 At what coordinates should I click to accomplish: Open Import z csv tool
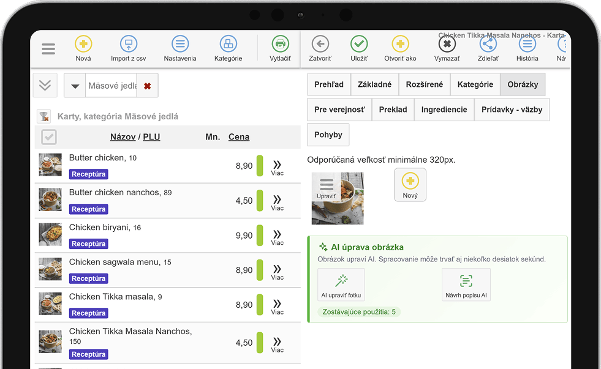pos(129,48)
